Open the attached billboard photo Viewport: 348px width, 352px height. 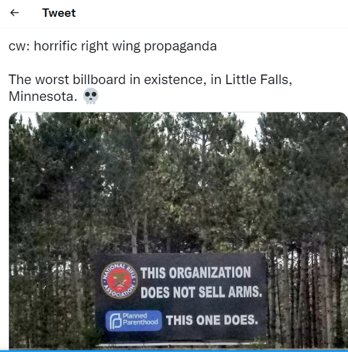point(179,231)
